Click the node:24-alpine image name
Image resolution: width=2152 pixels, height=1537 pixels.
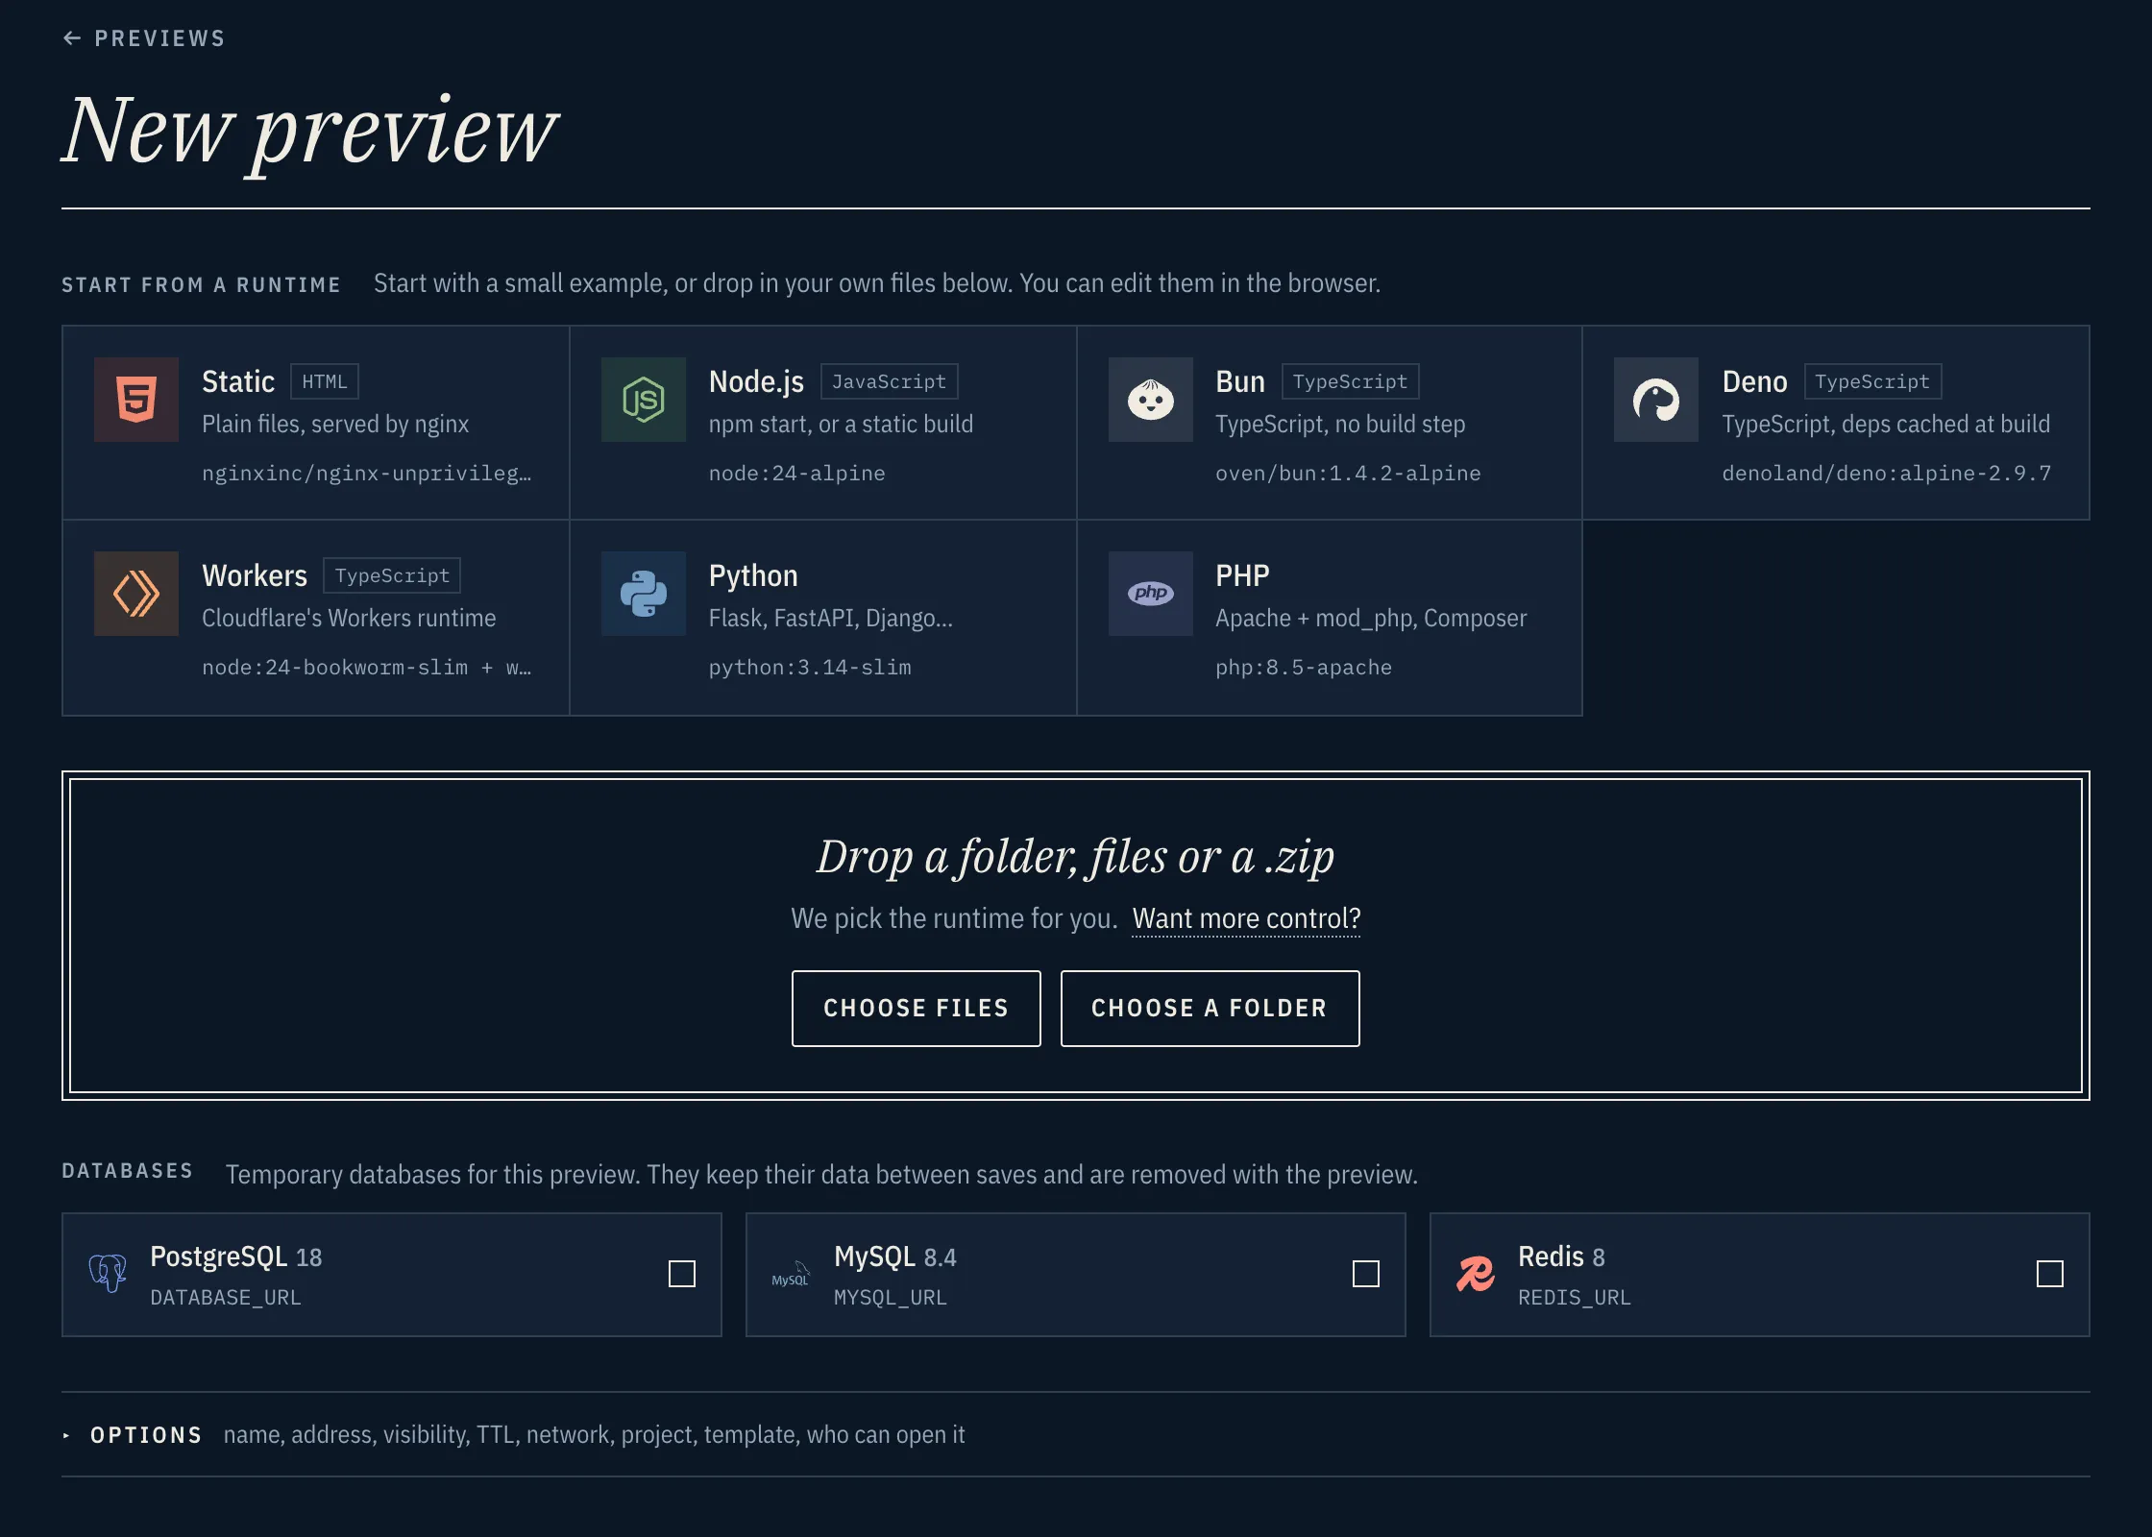796,474
